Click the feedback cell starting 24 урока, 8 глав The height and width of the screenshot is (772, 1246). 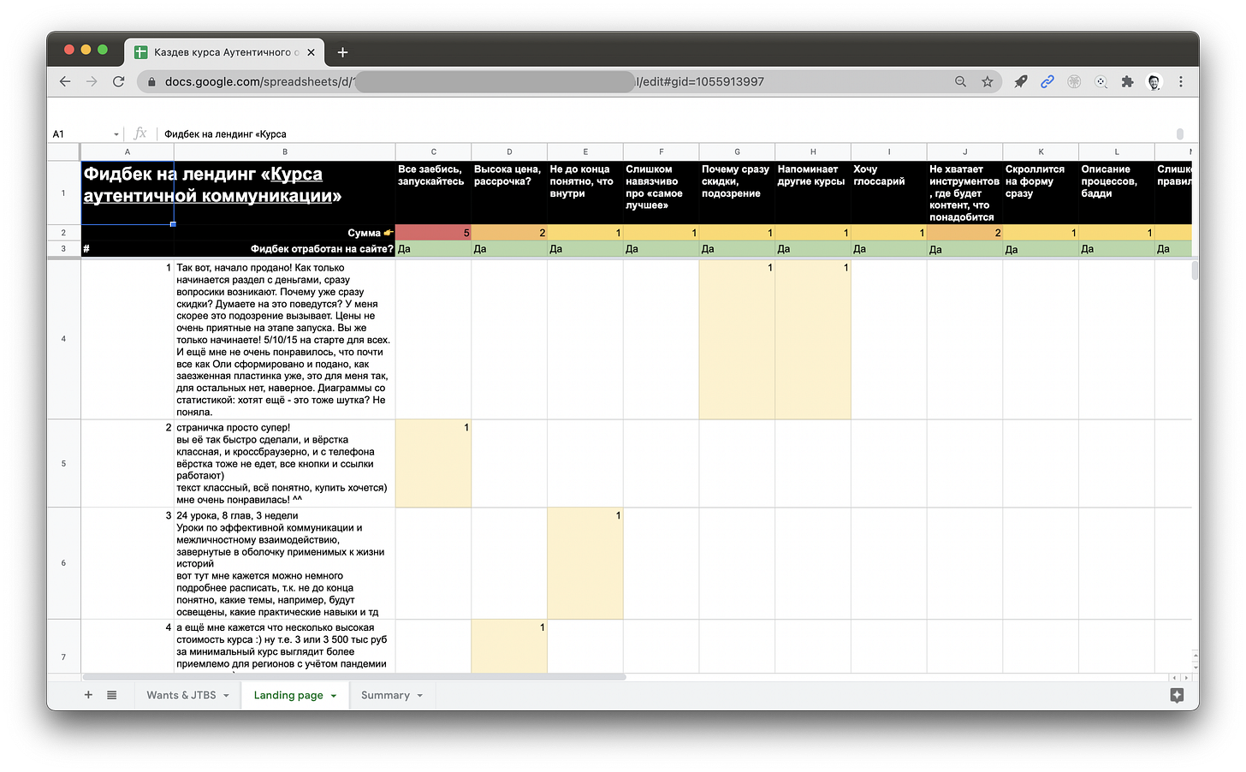click(285, 563)
